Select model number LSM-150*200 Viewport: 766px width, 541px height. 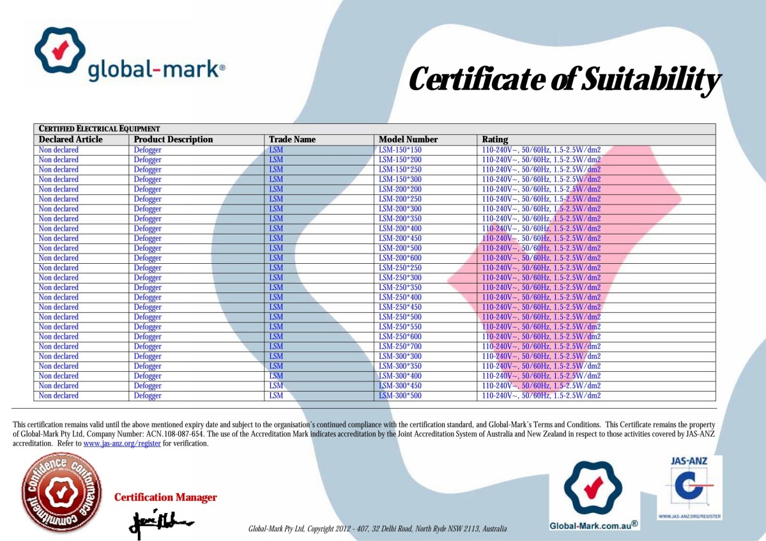(400, 160)
